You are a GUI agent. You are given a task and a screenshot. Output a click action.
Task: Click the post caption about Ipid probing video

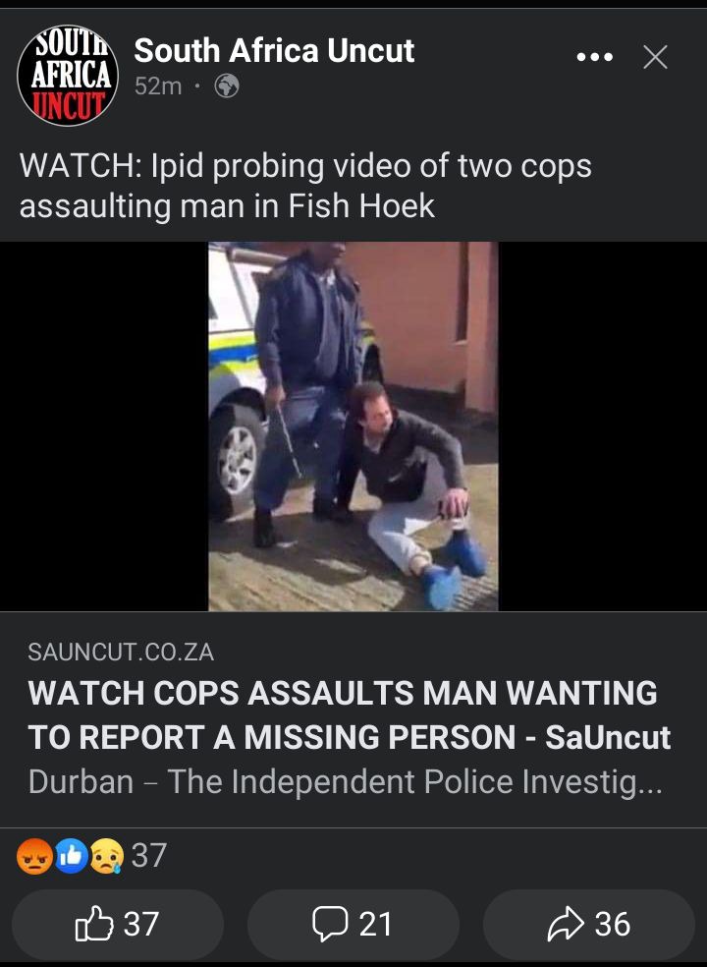pyautogui.click(x=305, y=186)
